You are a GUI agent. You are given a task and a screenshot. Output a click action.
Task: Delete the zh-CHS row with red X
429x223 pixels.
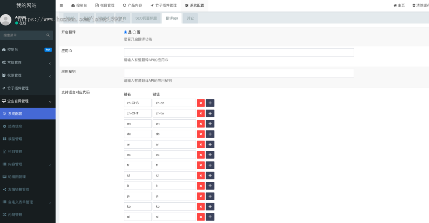201,103
